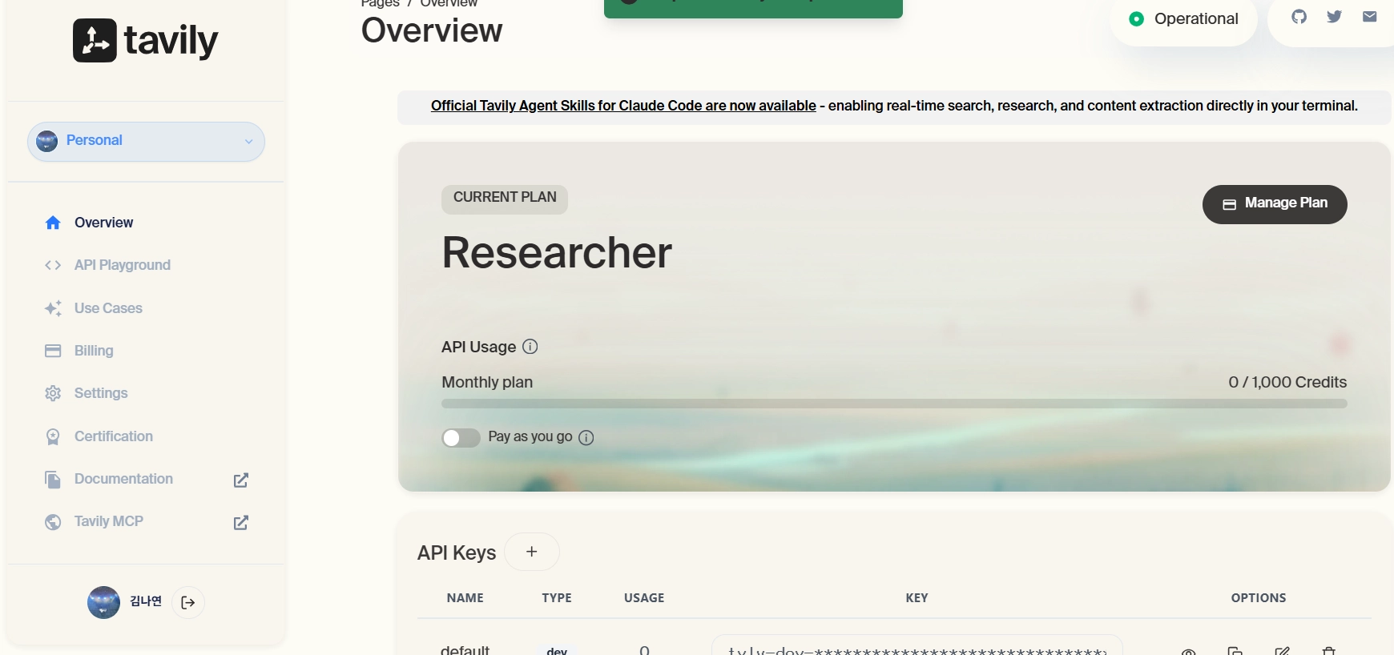
Task: Click the globe icon for Tavily MCP
Action: pyautogui.click(x=53, y=522)
